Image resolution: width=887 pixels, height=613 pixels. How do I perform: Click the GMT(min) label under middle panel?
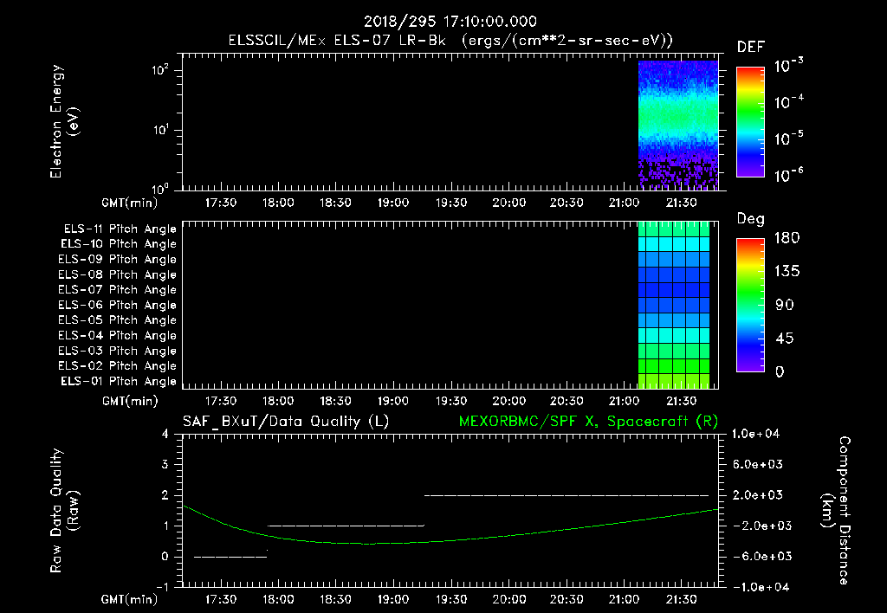click(130, 402)
